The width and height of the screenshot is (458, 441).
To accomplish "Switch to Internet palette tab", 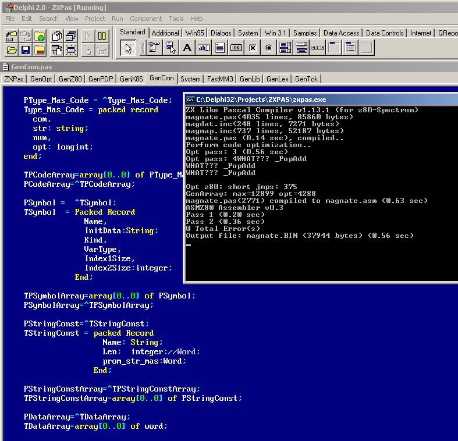I will pos(421,33).
